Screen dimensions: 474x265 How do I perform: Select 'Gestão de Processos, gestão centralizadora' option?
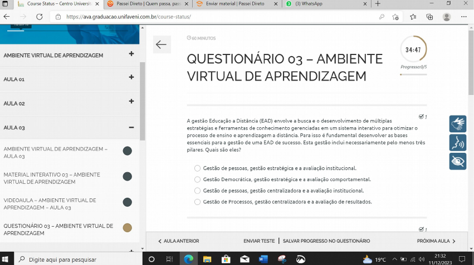pos(197,202)
